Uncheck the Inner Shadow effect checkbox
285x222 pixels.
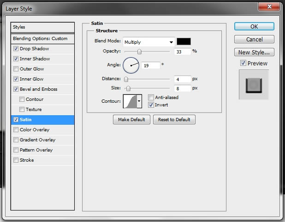click(16, 59)
